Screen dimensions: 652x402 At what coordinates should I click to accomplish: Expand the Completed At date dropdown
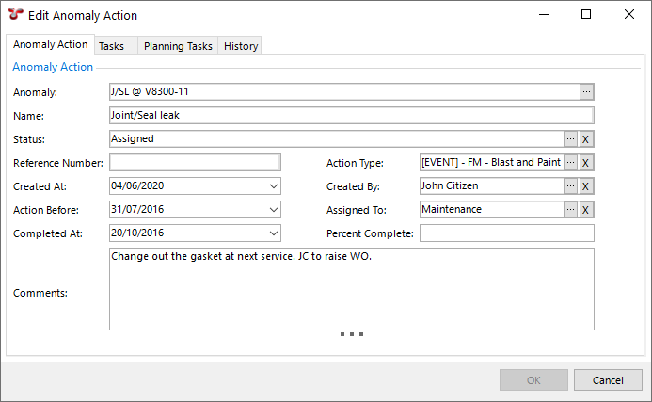(273, 233)
